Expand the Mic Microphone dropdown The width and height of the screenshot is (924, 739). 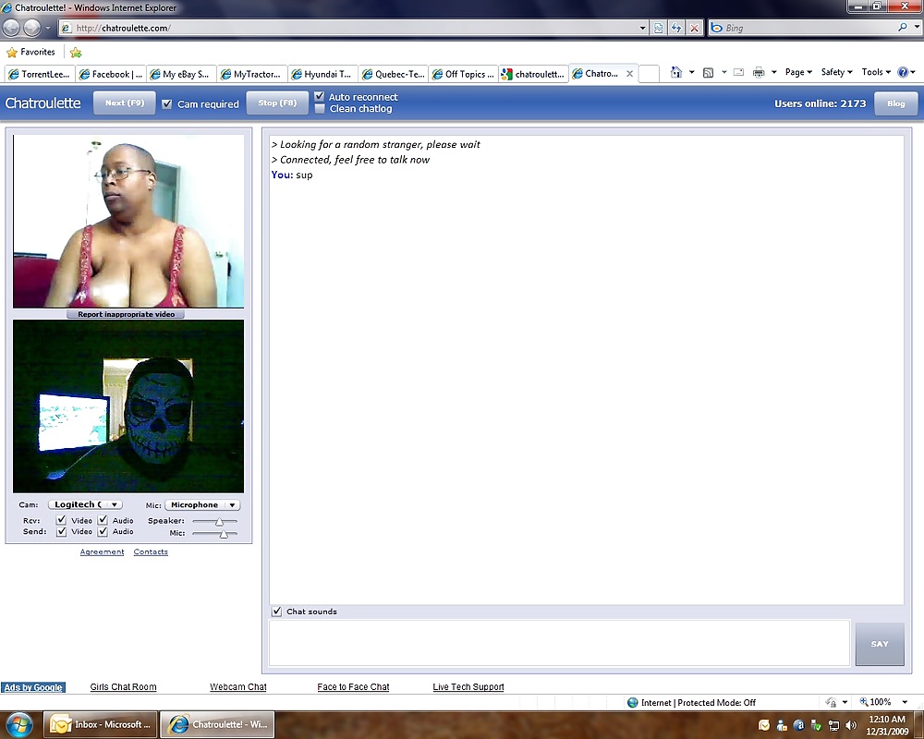coord(202,505)
